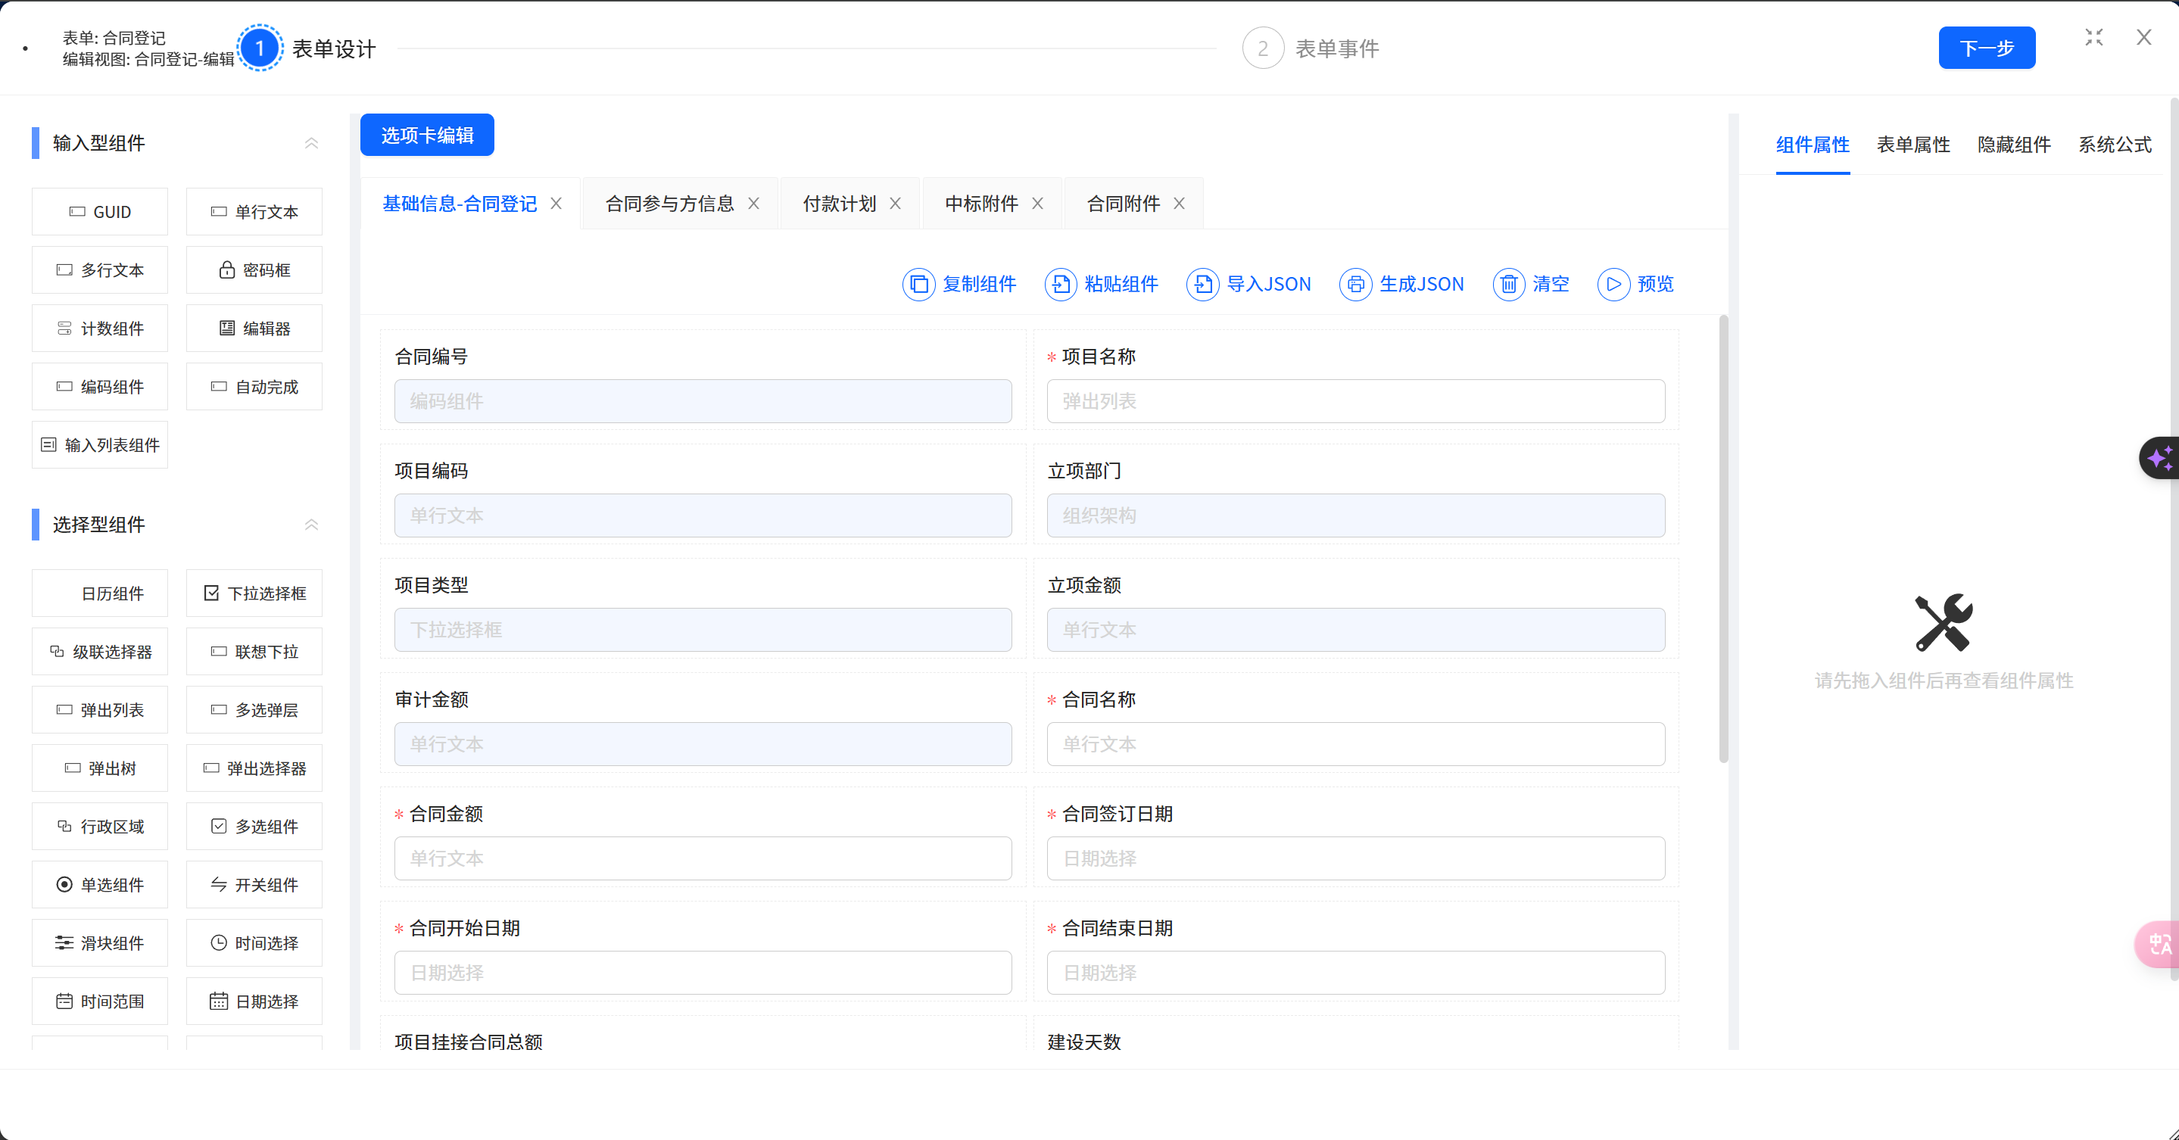Select the 组件属性 tab

click(x=1813, y=145)
